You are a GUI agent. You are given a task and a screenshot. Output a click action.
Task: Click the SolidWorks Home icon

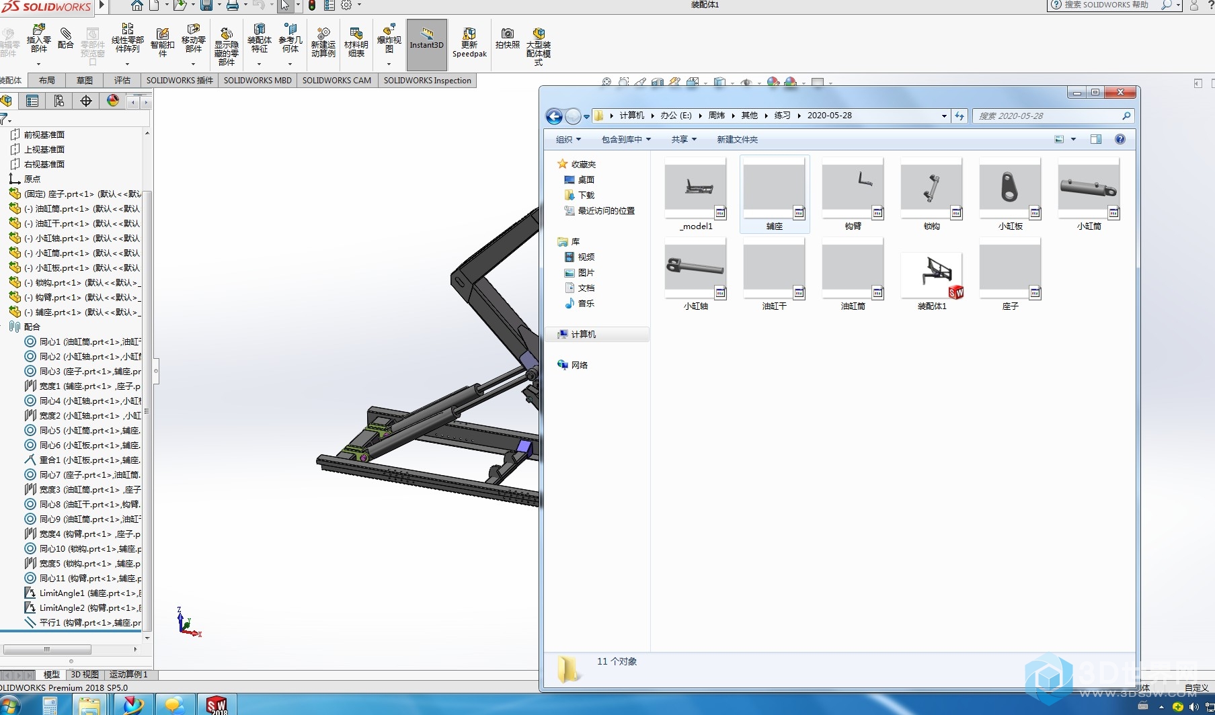tap(136, 5)
